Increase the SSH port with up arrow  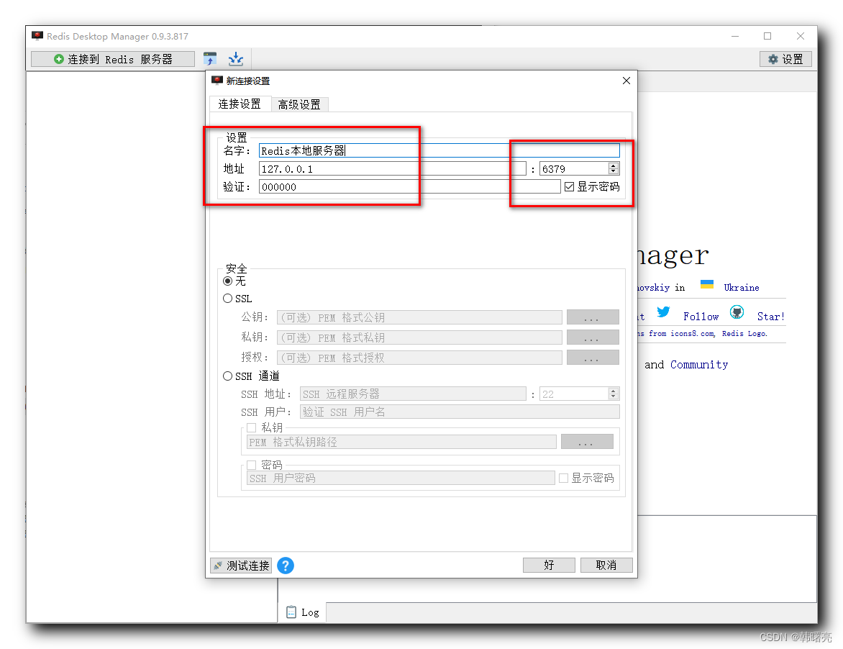point(614,391)
